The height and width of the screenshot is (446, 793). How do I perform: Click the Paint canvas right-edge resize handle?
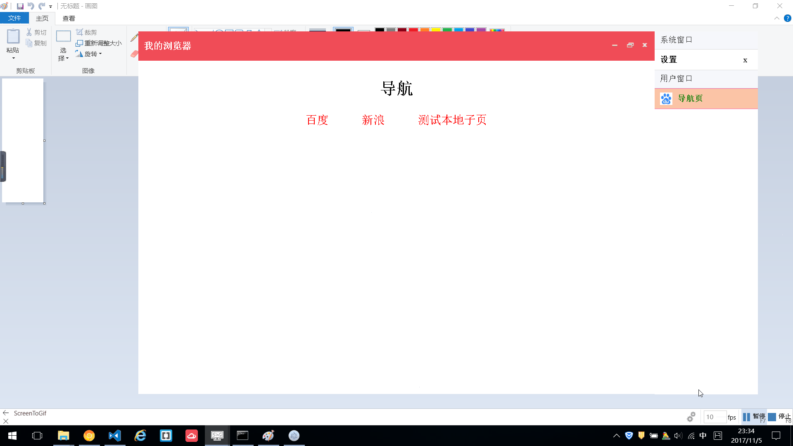(44, 141)
